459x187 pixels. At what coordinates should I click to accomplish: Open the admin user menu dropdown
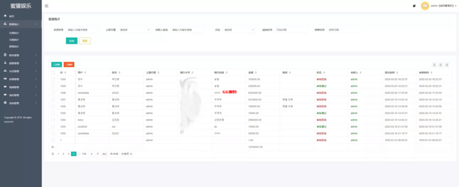tap(443, 6)
